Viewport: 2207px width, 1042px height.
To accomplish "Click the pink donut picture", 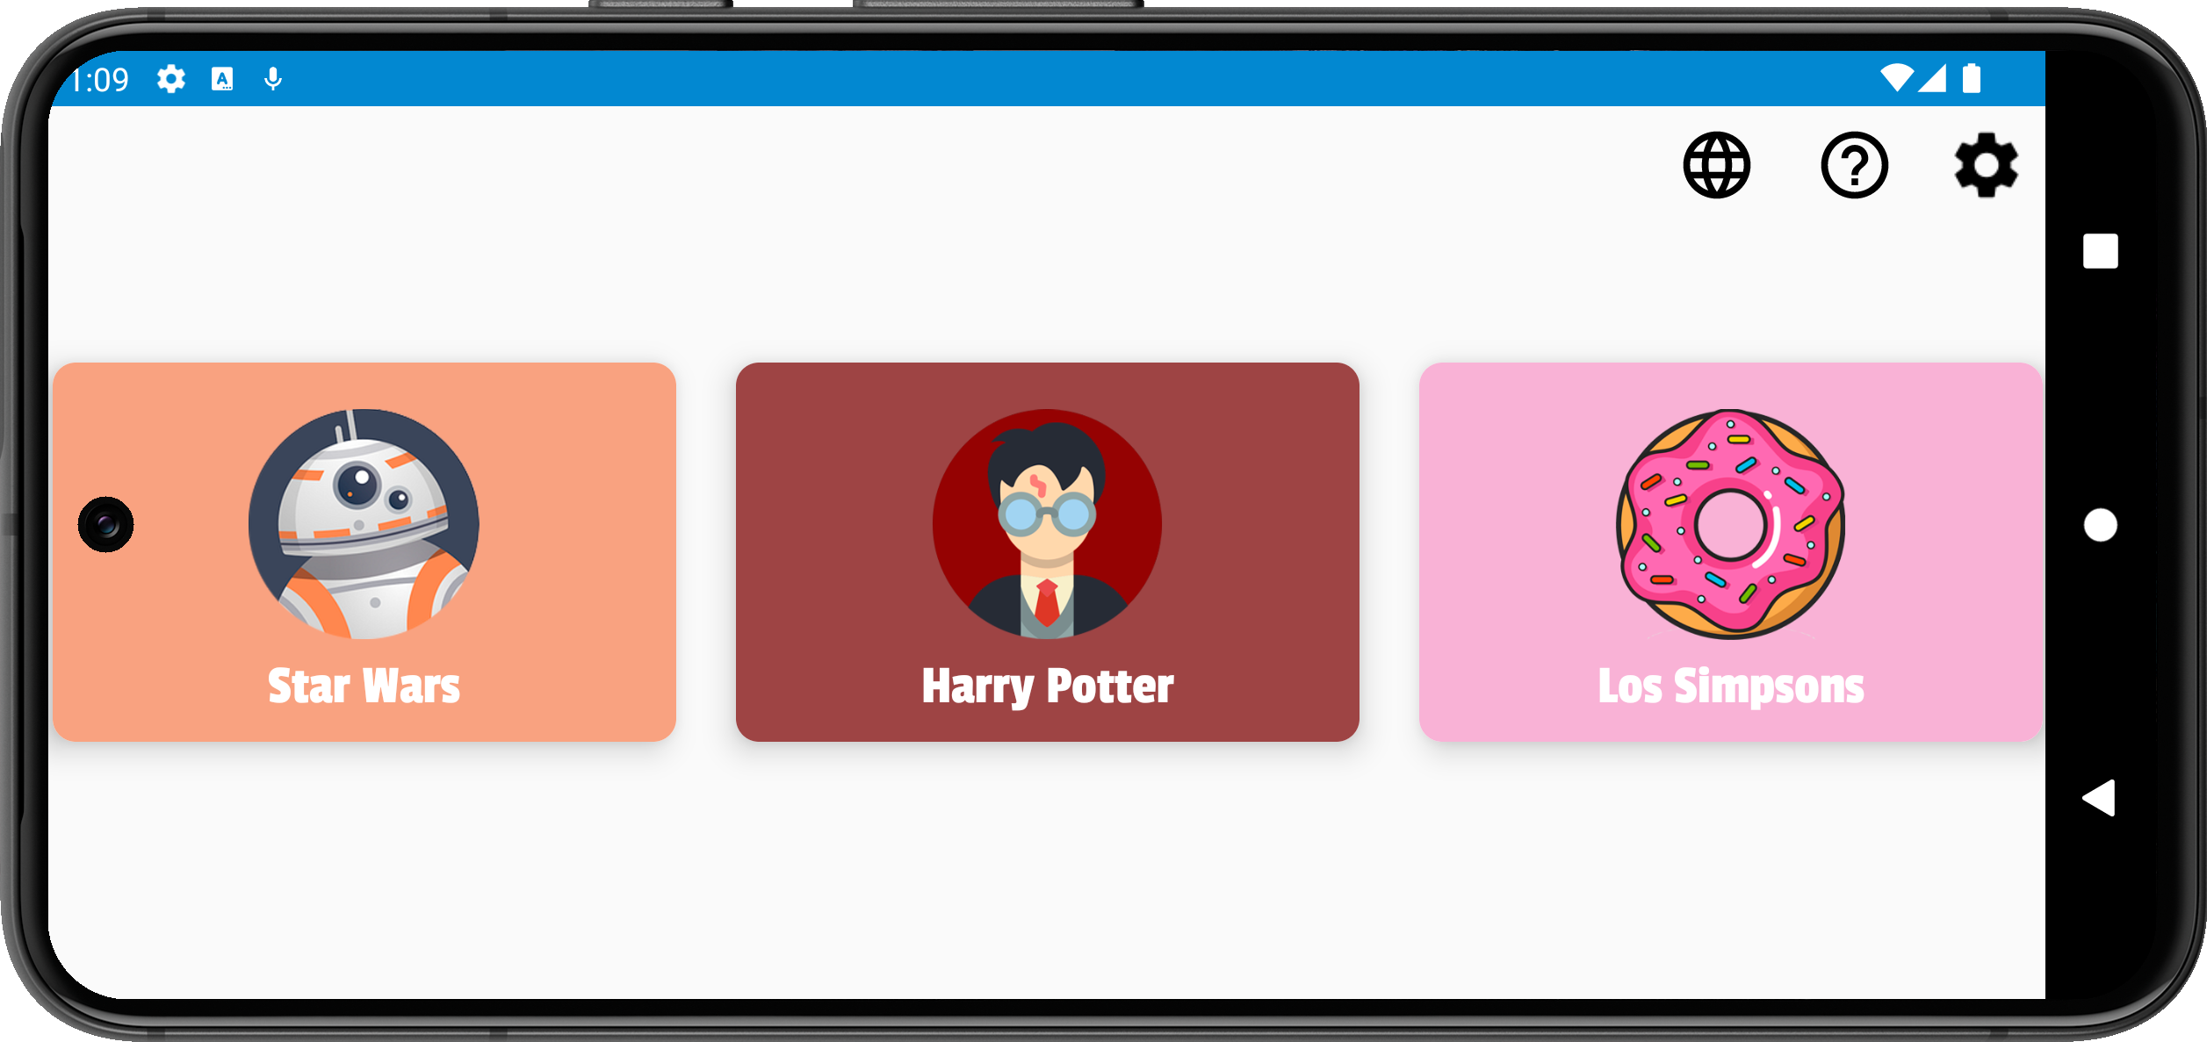I will [x=1730, y=524].
